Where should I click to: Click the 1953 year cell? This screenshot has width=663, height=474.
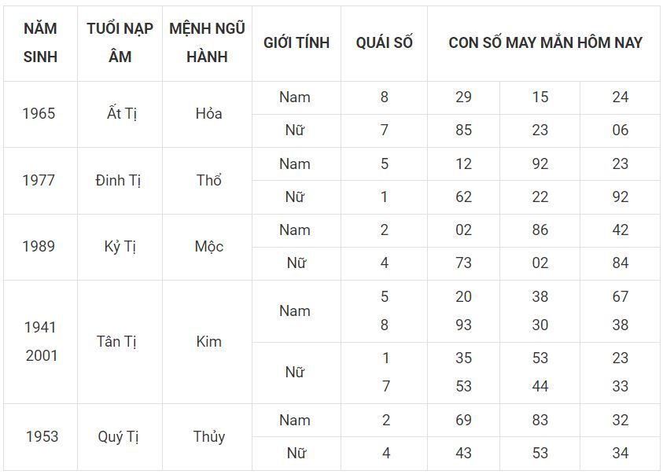pyautogui.click(x=42, y=437)
